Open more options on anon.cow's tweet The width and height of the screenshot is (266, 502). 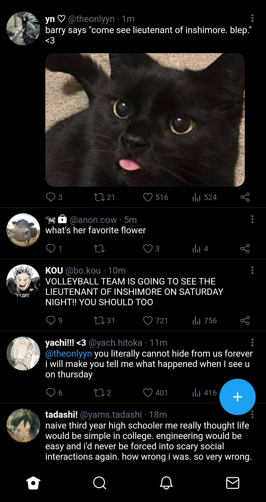(252, 219)
